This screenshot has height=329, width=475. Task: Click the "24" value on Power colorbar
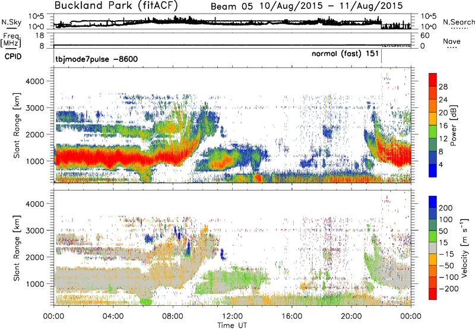[443, 100]
